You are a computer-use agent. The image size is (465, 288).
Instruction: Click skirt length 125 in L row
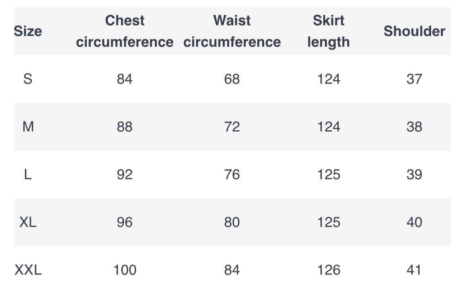click(329, 174)
